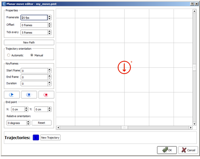Screen dimensions: 200x159
Task: Open the dialog help question mark
Action: click(192, 4)
